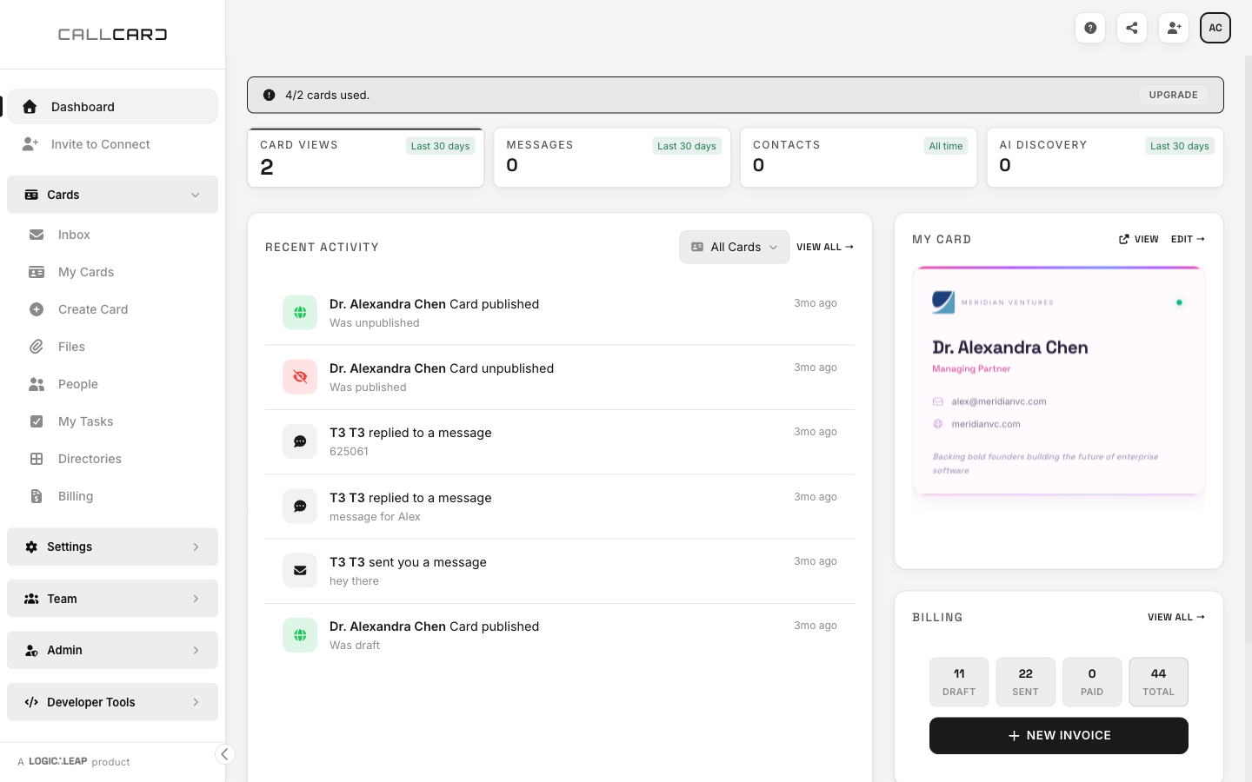The image size is (1252, 782).
Task: Open Directories in sidebar
Action: (x=112, y=459)
